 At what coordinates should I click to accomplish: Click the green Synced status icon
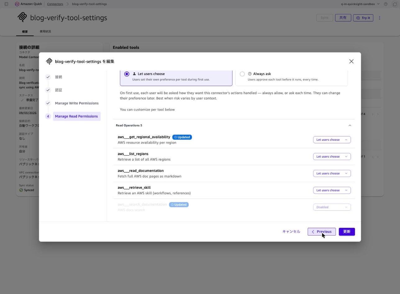pos(21,190)
